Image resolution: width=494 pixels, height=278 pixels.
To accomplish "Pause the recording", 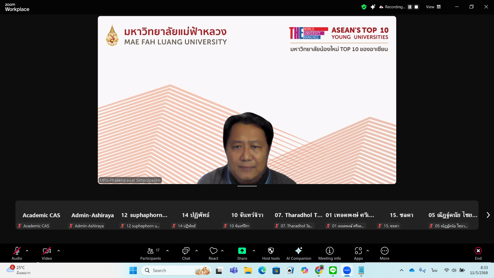I will (x=410, y=7).
